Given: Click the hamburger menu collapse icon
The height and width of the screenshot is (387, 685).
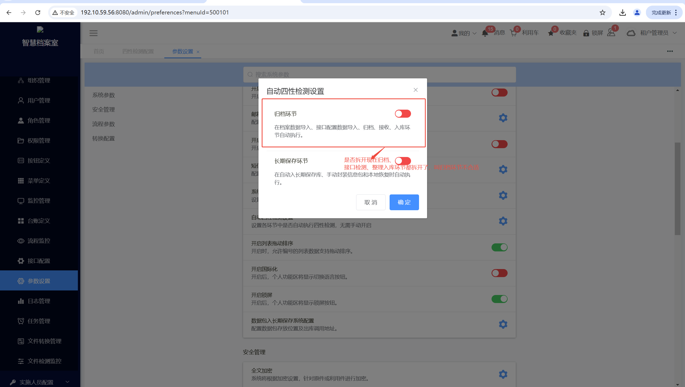Looking at the screenshot, I should pos(93,33).
